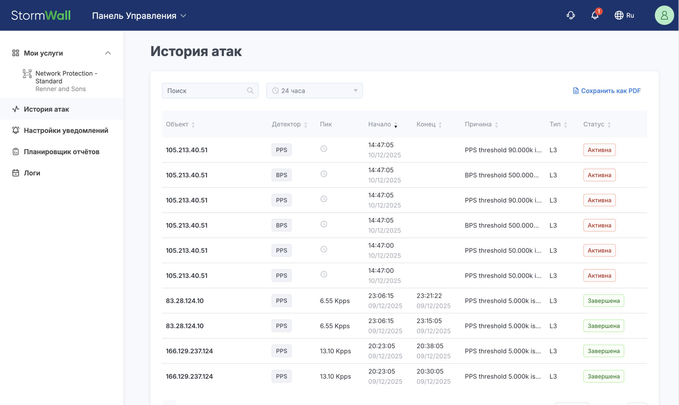Click the PDF document icon
Viewport: 679px width, 405px height.
click(576, 91)
